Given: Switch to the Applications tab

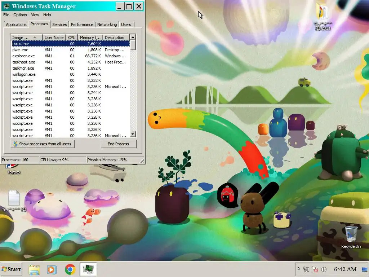Looking at the screenshot, I should pos(16,25).
